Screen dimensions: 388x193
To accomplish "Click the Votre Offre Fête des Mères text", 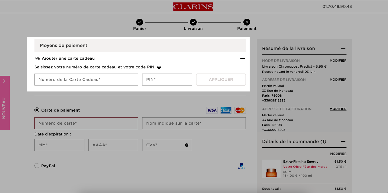I will (x=305, y=167).
